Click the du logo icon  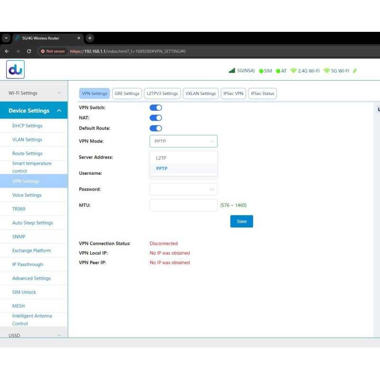coord(15,69)
